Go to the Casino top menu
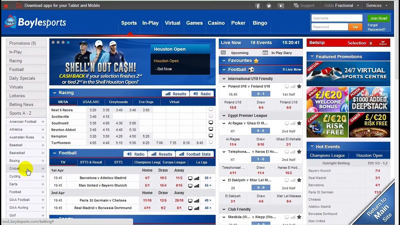The width and height of the screenshot is (400, 225). [216, 23]
